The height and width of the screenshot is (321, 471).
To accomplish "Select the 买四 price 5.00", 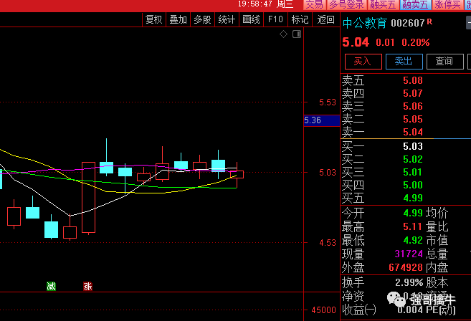I will (413, 185).
